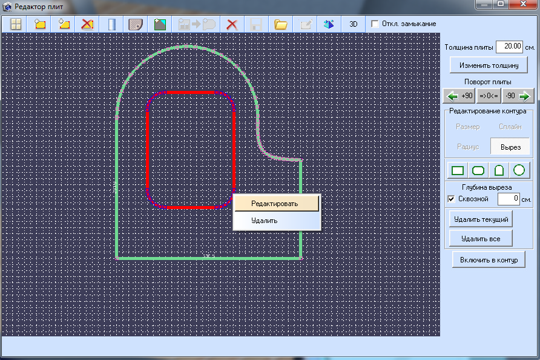540x360 pixels.
Task: Select the rounded rectangle cutout shape
Action: click(x=478, y=170)
